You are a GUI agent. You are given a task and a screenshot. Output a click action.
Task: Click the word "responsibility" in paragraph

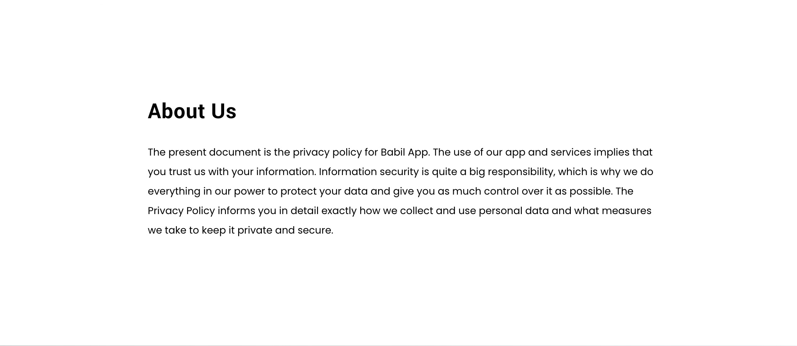(521, 172)
